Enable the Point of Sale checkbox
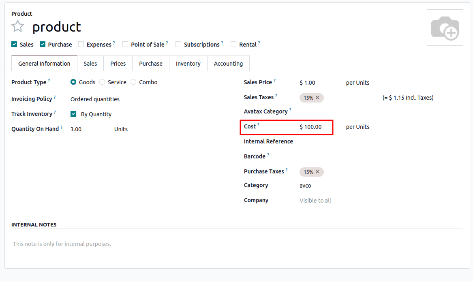This screenshot has height=282, width=473. 125,44
